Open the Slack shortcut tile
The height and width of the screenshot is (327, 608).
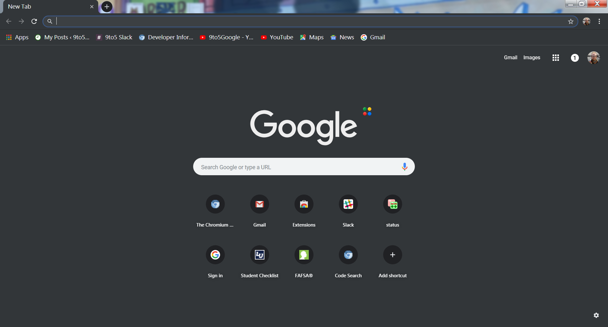click(x=348, y=204)
